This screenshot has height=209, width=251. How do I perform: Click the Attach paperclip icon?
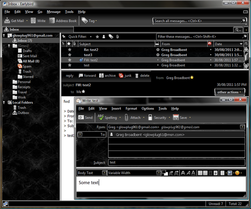pos(126,117)
